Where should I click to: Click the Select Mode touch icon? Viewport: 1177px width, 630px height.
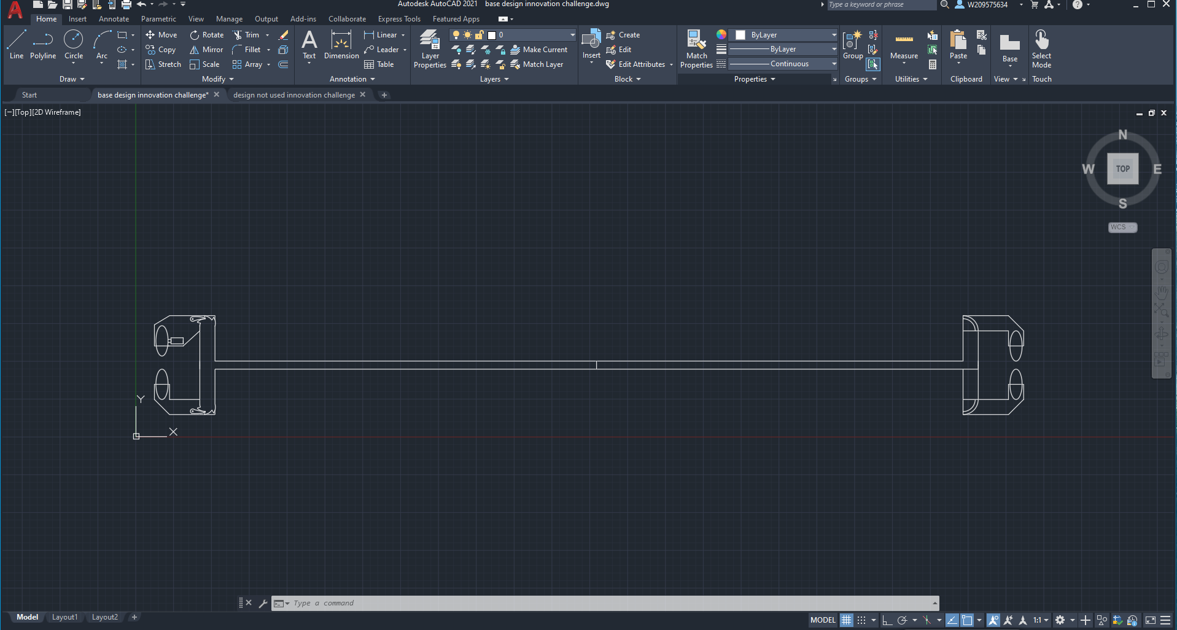[1041, 49]
